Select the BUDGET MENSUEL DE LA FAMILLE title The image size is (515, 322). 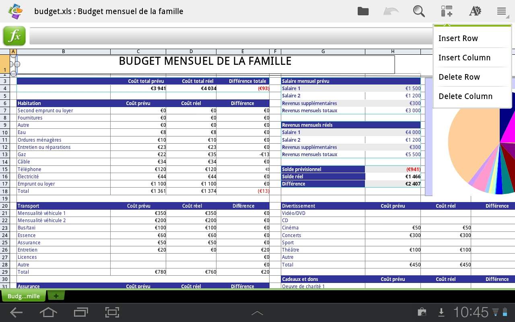click(x=205, y=61)
